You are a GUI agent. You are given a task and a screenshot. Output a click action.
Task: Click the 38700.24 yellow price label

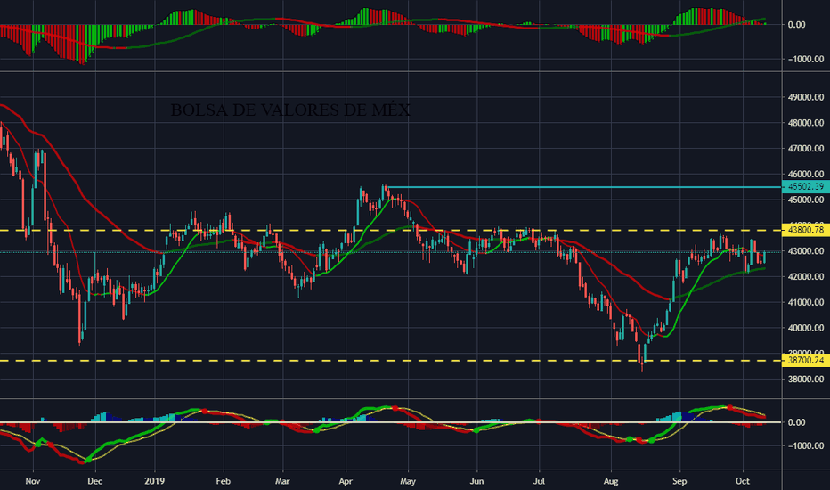coord(806,360)
